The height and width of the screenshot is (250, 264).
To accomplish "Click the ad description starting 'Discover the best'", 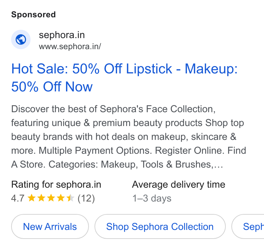I will pyautogui.click(x=129, y=136).
